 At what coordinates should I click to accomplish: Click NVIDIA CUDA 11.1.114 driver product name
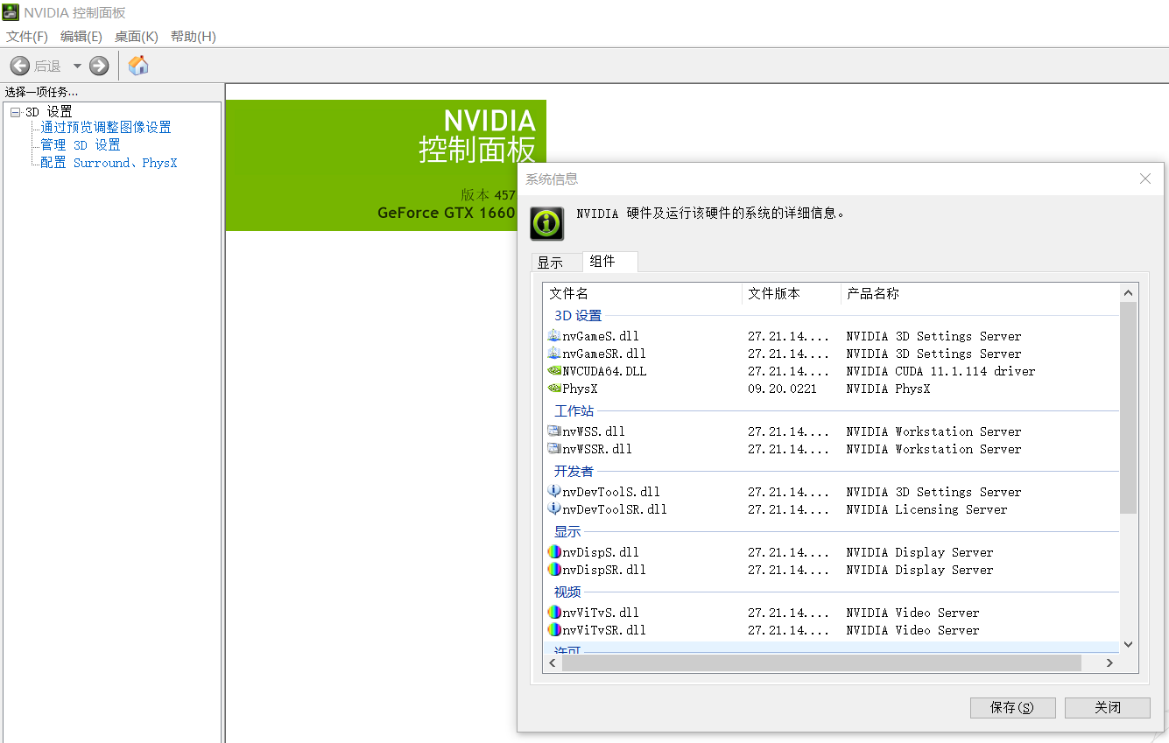pos(940,371)
